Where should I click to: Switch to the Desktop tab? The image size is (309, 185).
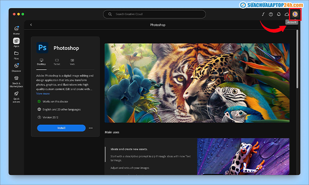pyautogui.click(x=41, y=62)
